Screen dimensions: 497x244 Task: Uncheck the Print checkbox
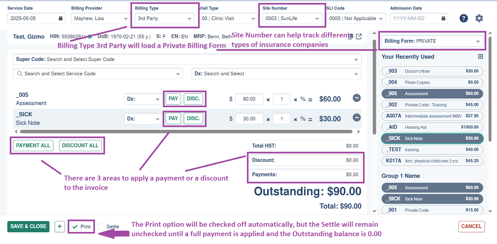[x=75, y=227]
